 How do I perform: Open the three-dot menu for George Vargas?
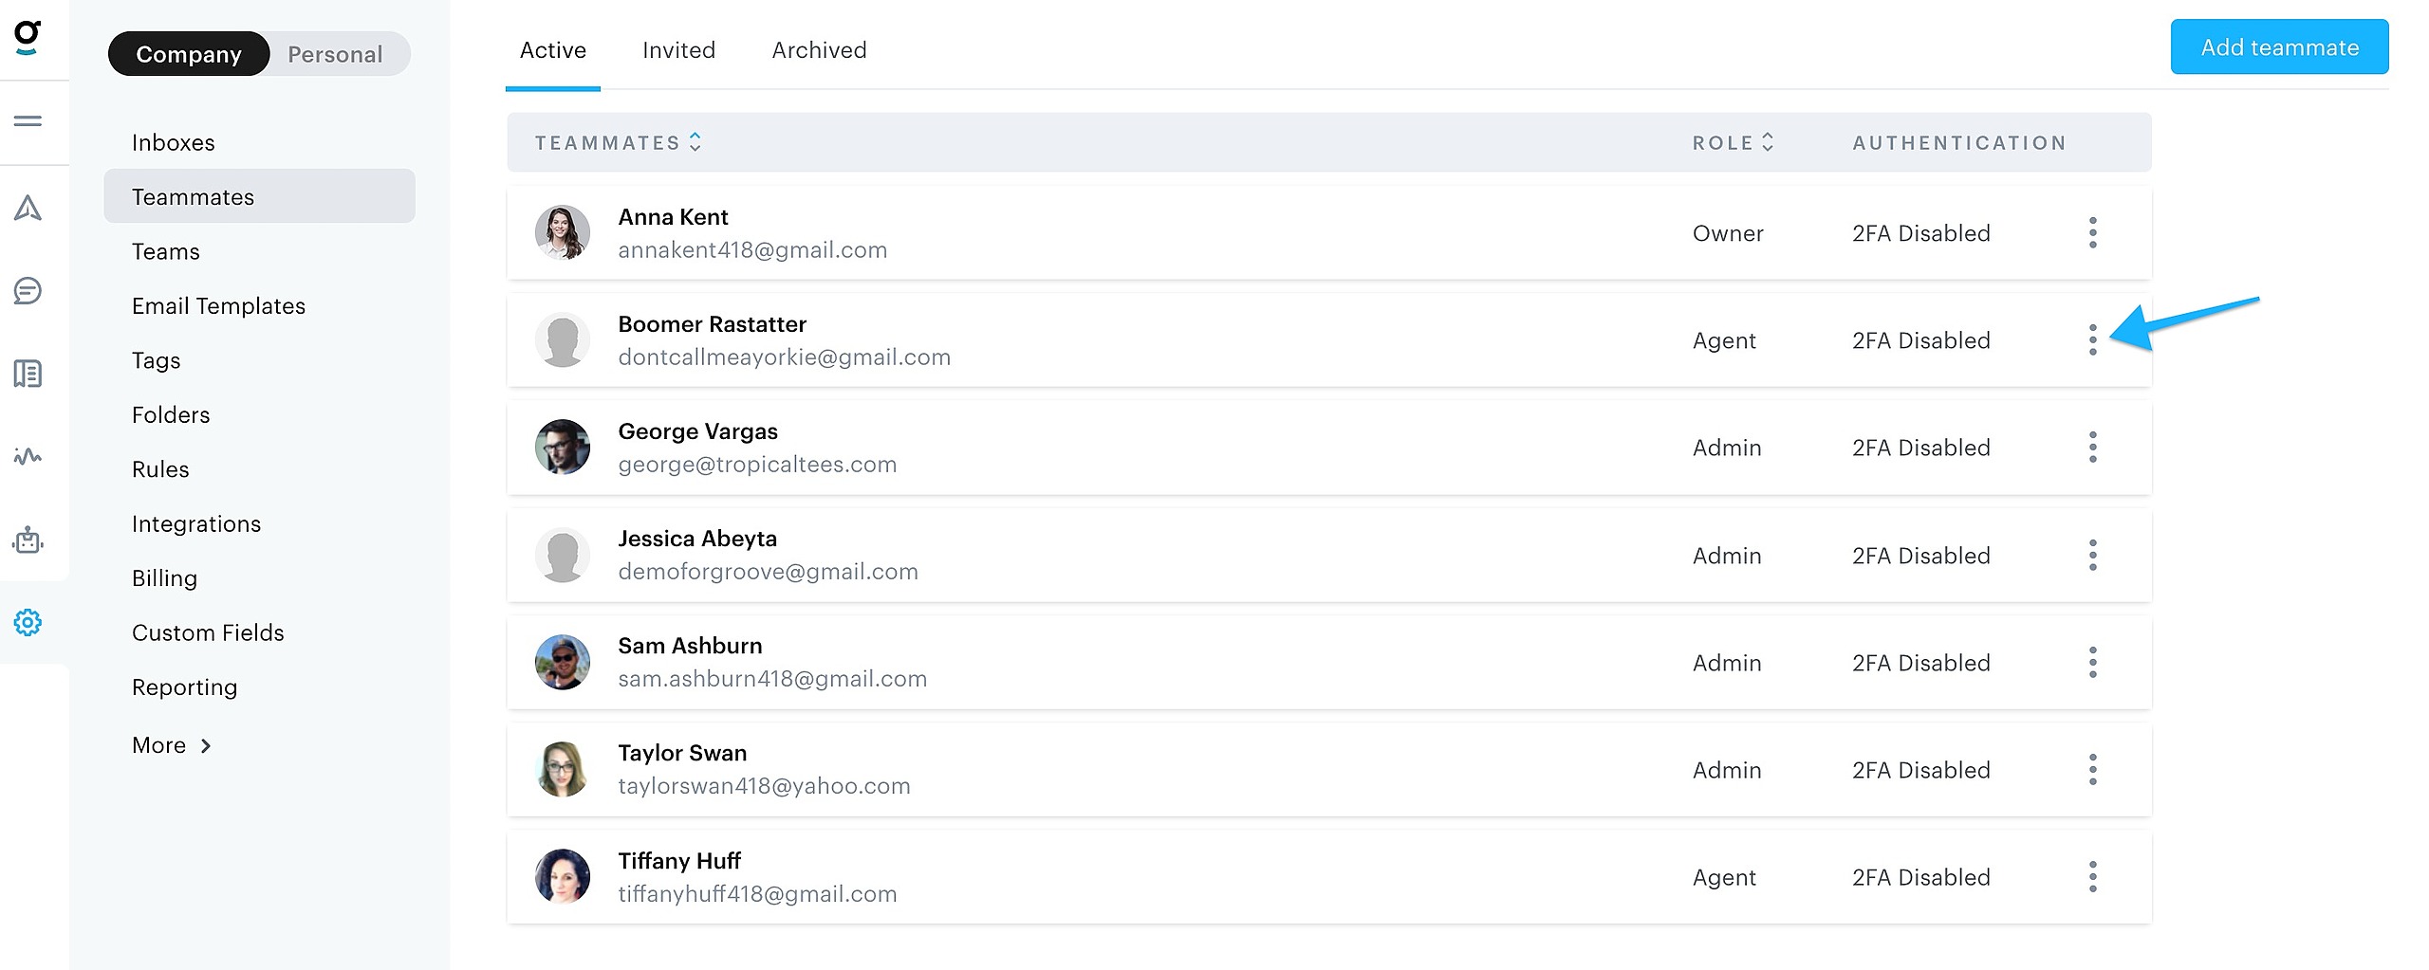coord(2092,447)
